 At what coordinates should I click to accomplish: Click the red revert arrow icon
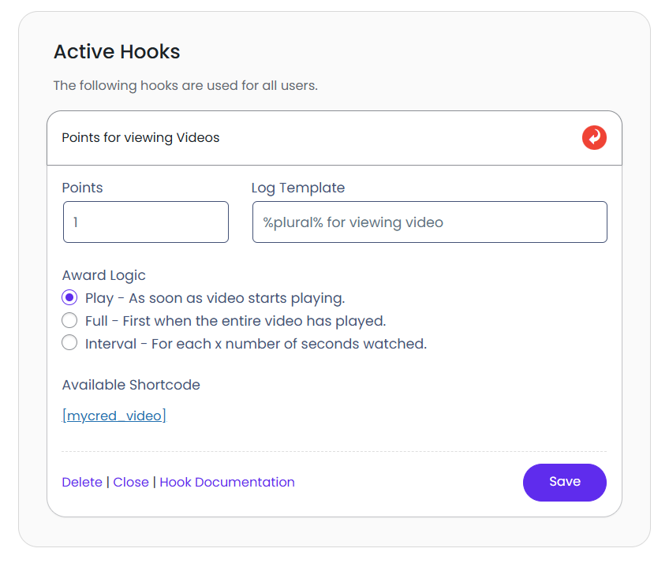[594, 138]
